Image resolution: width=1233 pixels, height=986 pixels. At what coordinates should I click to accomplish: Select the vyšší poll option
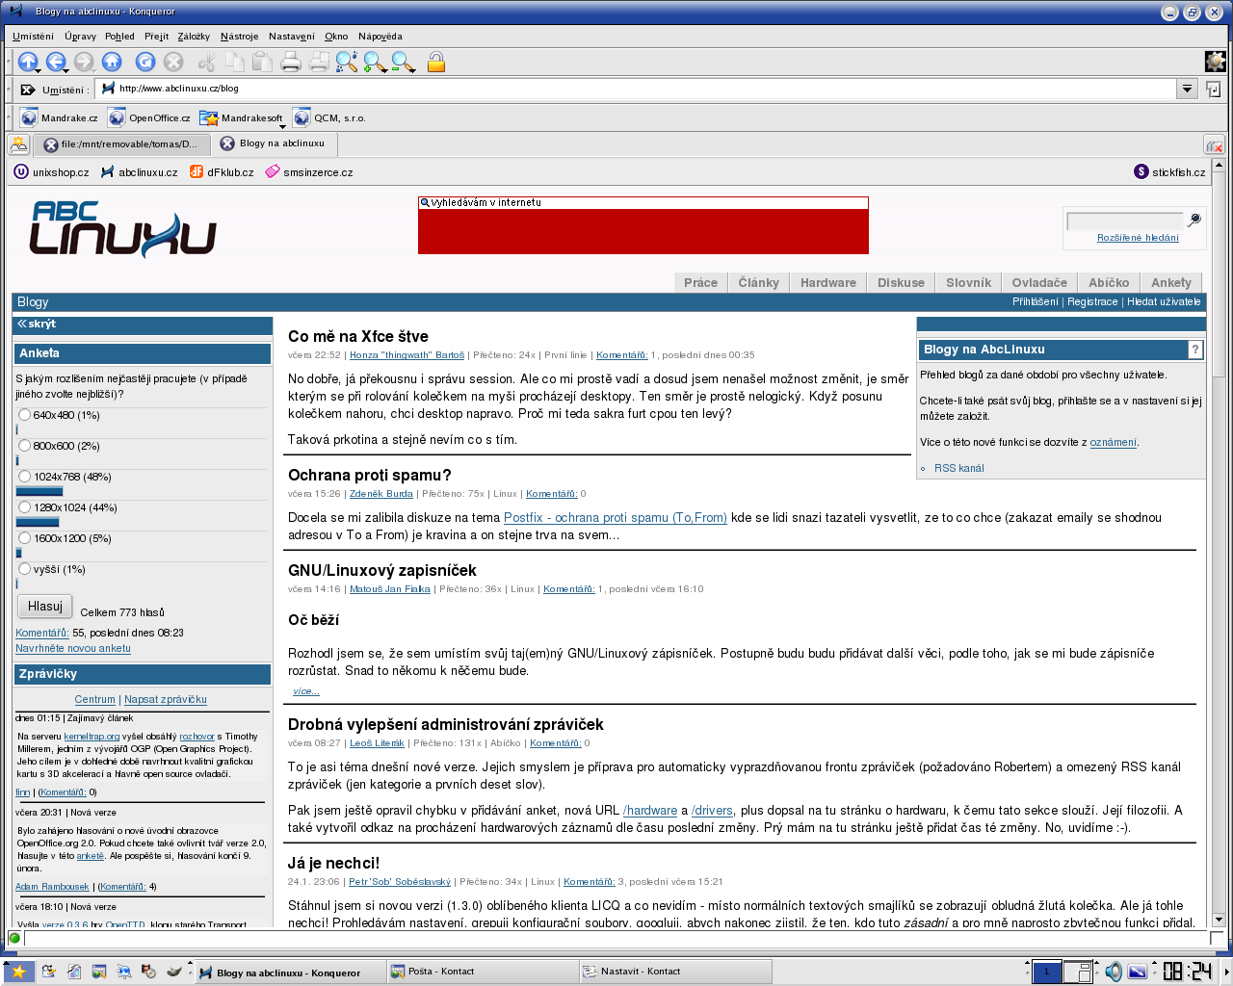pyautogui.click(x=25, y=569)
